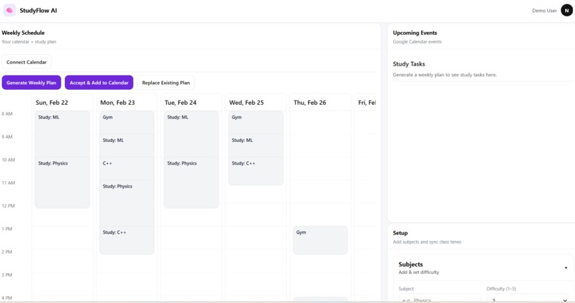Open Wednesday's Study: ML event

256,146
